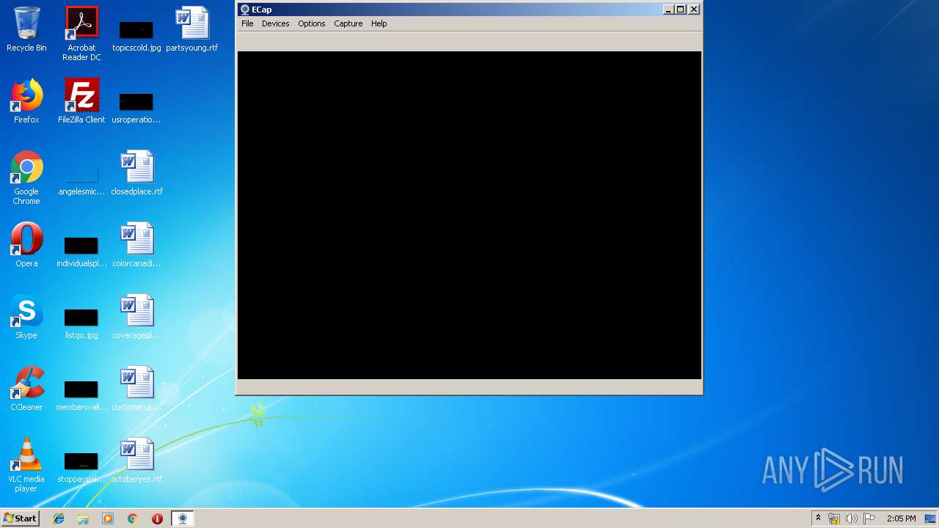The width and height of the screenshot is (939, 528).
Task: Select the listgo.jpg file icon
Action: [81, 323]
